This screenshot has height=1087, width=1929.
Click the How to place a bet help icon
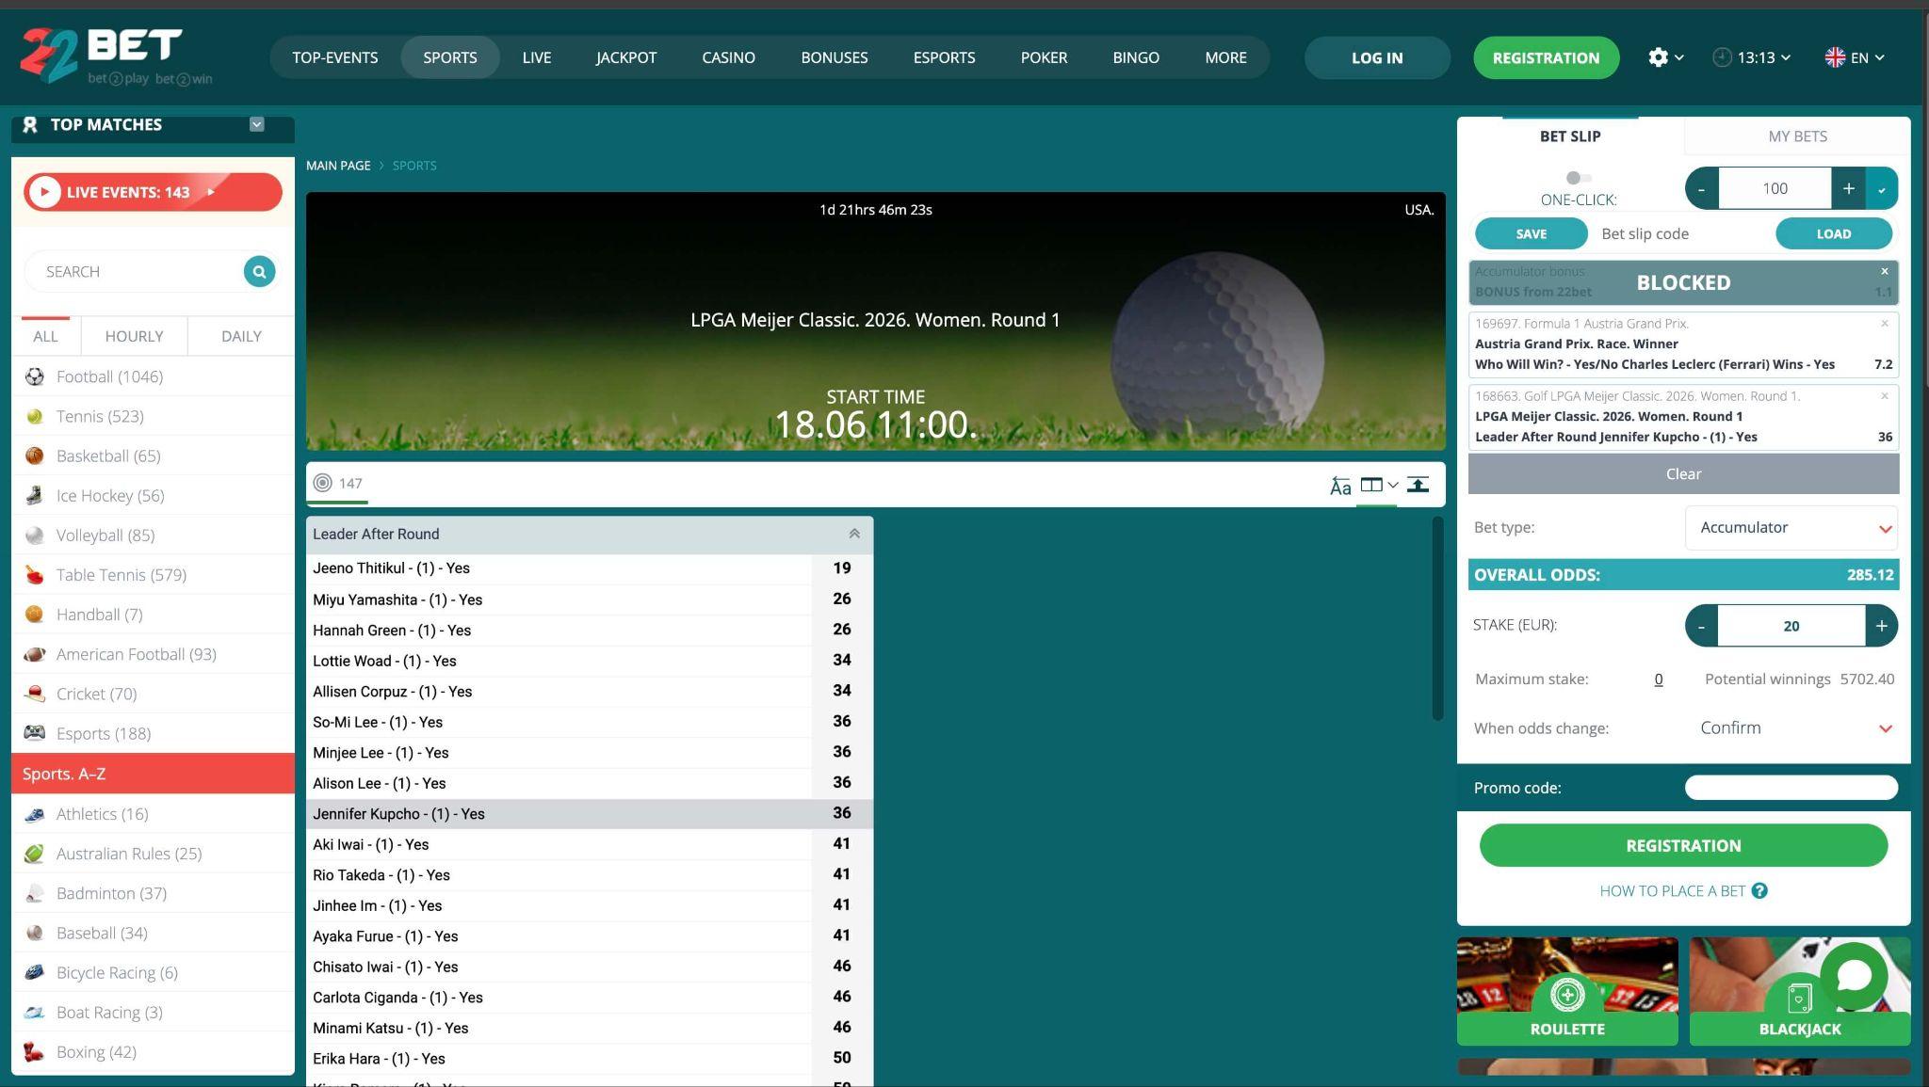[x=1759, y=890]
